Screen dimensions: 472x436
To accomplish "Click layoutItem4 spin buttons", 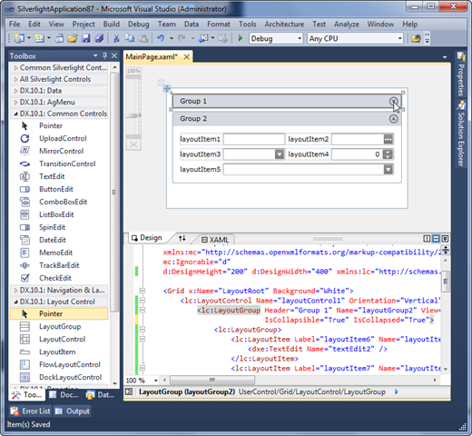I will pyautogui.click(x=388, y=154).
